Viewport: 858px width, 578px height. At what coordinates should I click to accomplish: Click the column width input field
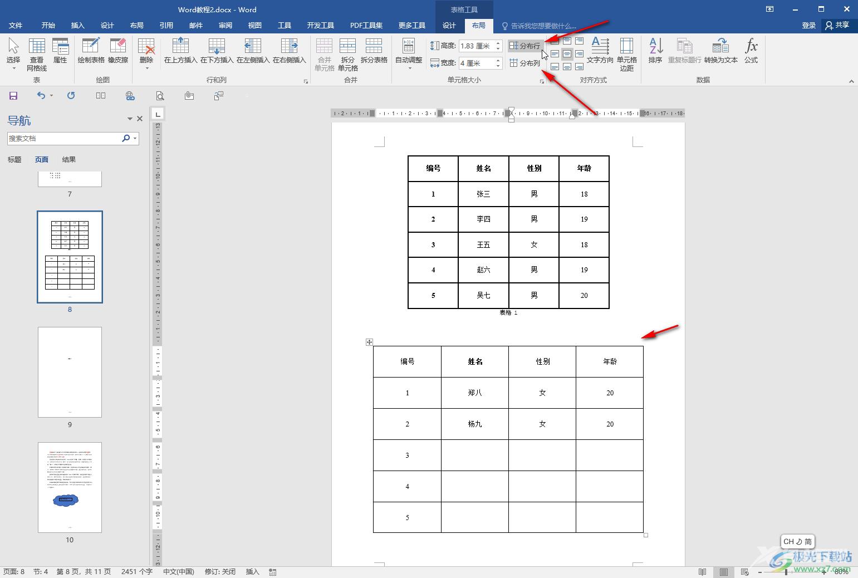pos(477,63)
